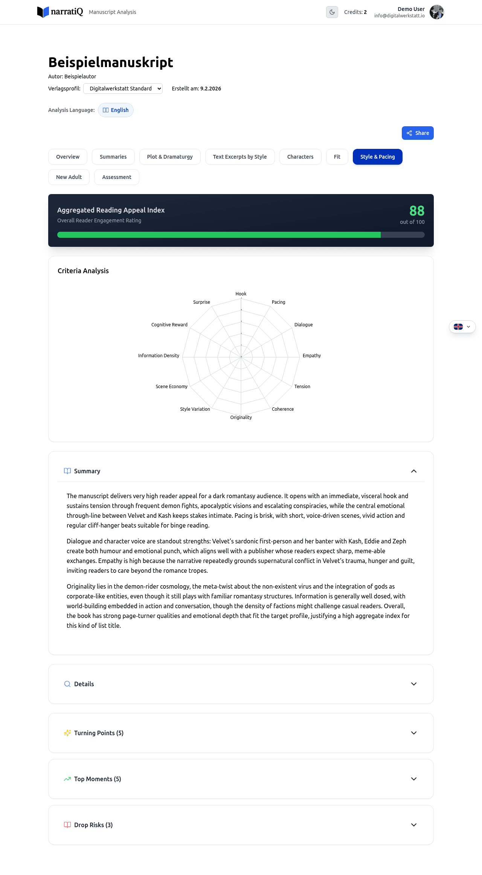This screenshot has width=482, height=875.
Task: Select the Style & Pacing highlighted toggle
Action: pyautogui.click(x=377, y=156)
